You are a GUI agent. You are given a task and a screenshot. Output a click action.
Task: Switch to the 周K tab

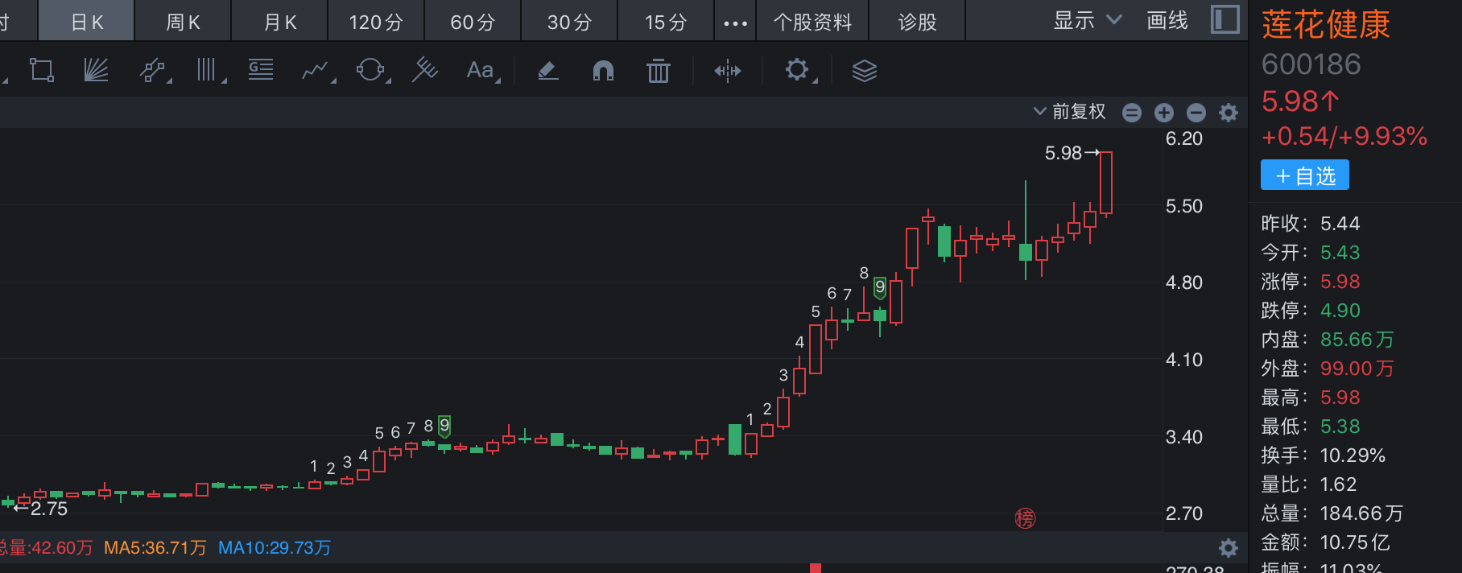point(183,22)
